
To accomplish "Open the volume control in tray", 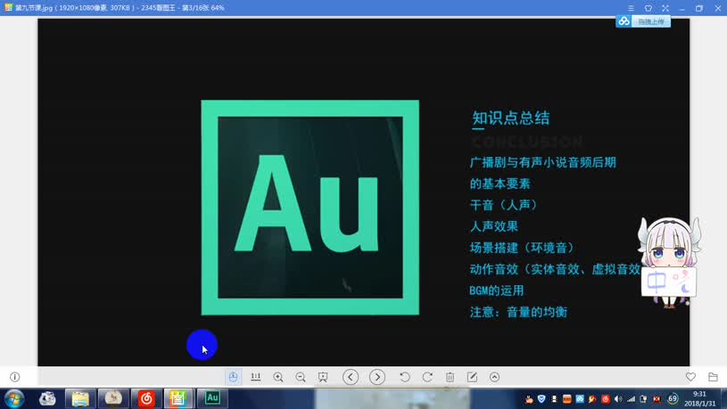I will click(x=618, y=399).
